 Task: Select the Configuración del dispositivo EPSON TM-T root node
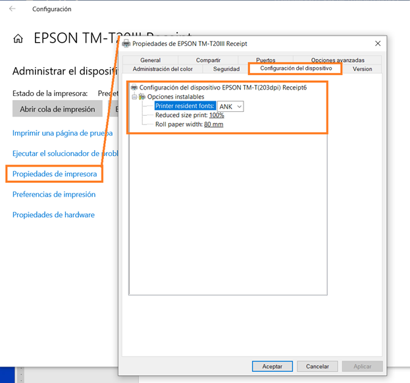[x=223, y=88]
